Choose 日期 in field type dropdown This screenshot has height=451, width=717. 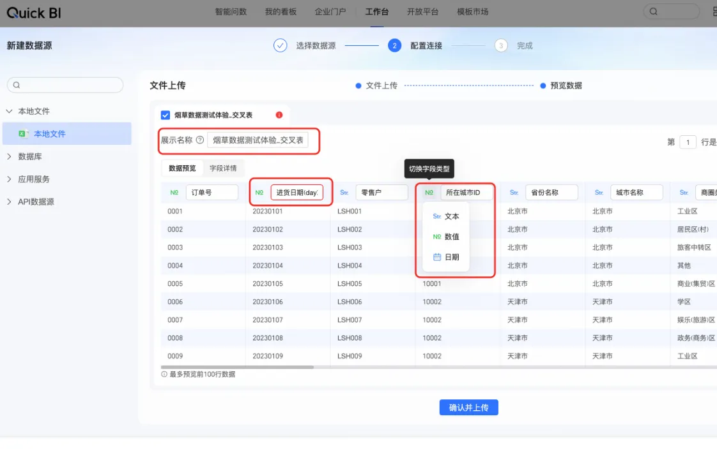pyautogui.click(x=446, y=257)
